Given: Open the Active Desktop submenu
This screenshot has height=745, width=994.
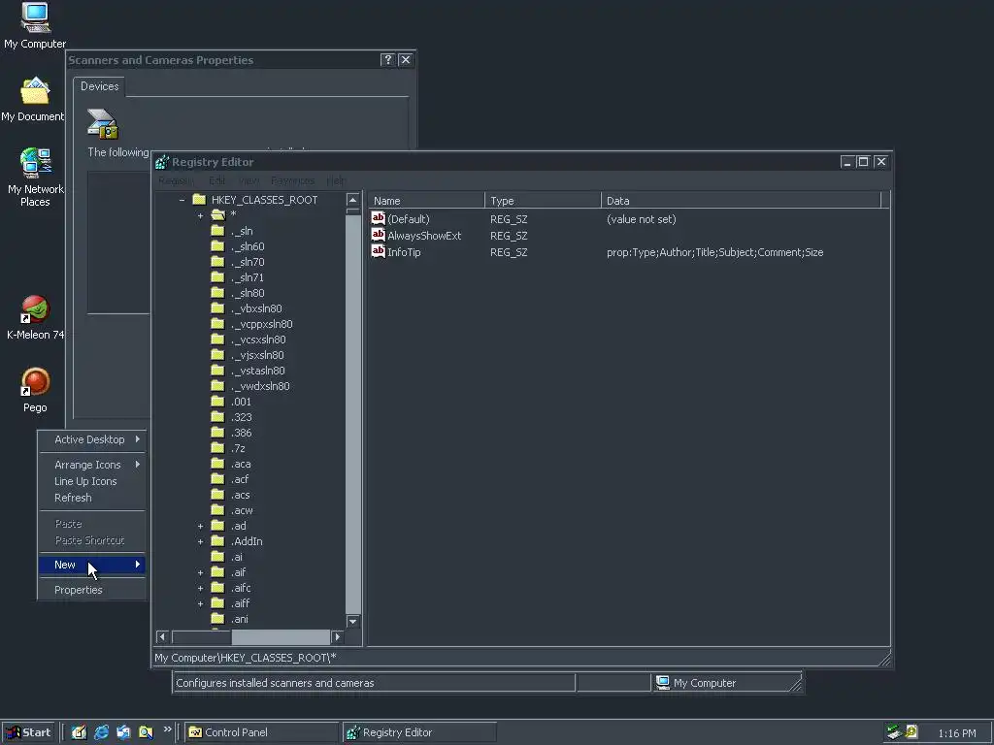Looking at the screenshot, I should tap(92, 439).
